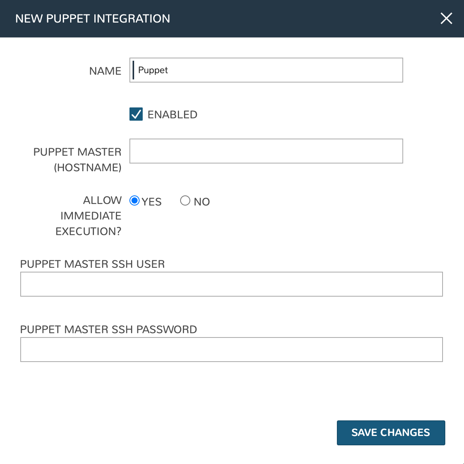Close the New Puppet Integration dialog
The width and height of the screenshot is (464, 464).
click(446, 18)
